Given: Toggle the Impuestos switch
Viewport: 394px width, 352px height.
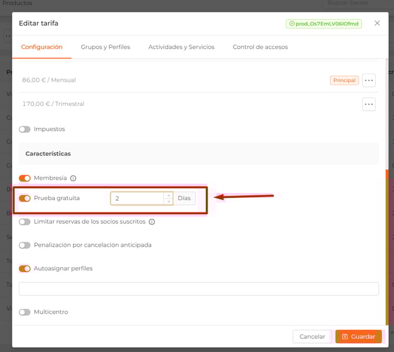Looking at the screenshot, I should coord(25,129).
